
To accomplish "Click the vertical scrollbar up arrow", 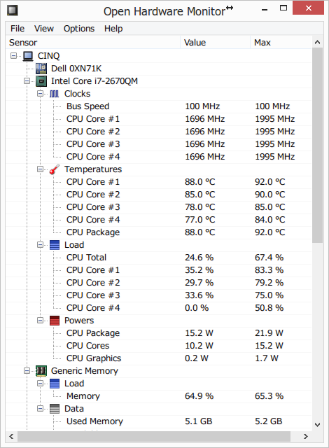I will click(317, 43).
